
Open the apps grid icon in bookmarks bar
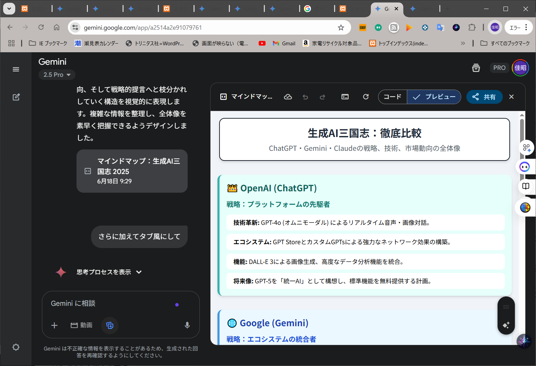pos(11,43)
